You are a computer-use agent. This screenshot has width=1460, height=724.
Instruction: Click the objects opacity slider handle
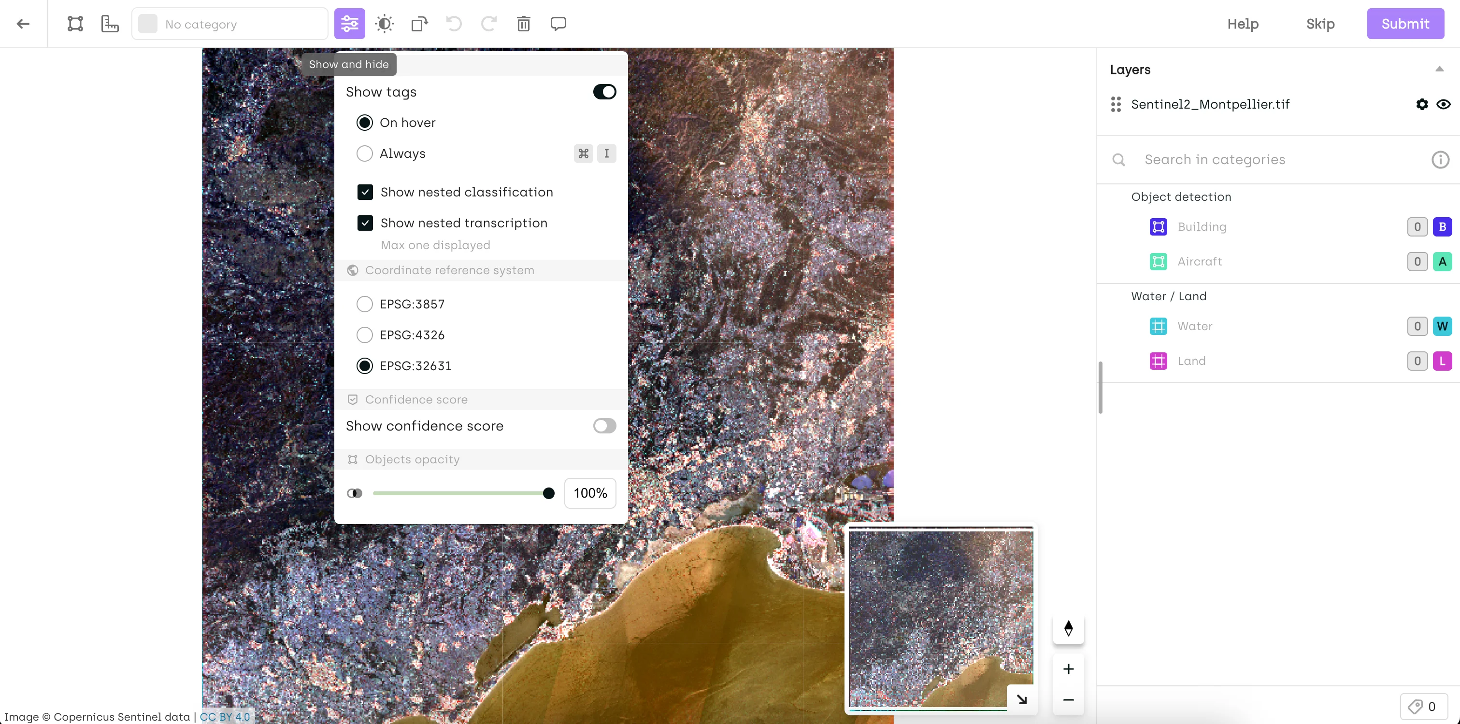click(548, 493)
